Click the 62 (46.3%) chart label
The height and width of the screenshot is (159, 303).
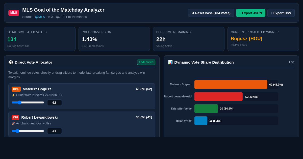click(x=276, y=85)
